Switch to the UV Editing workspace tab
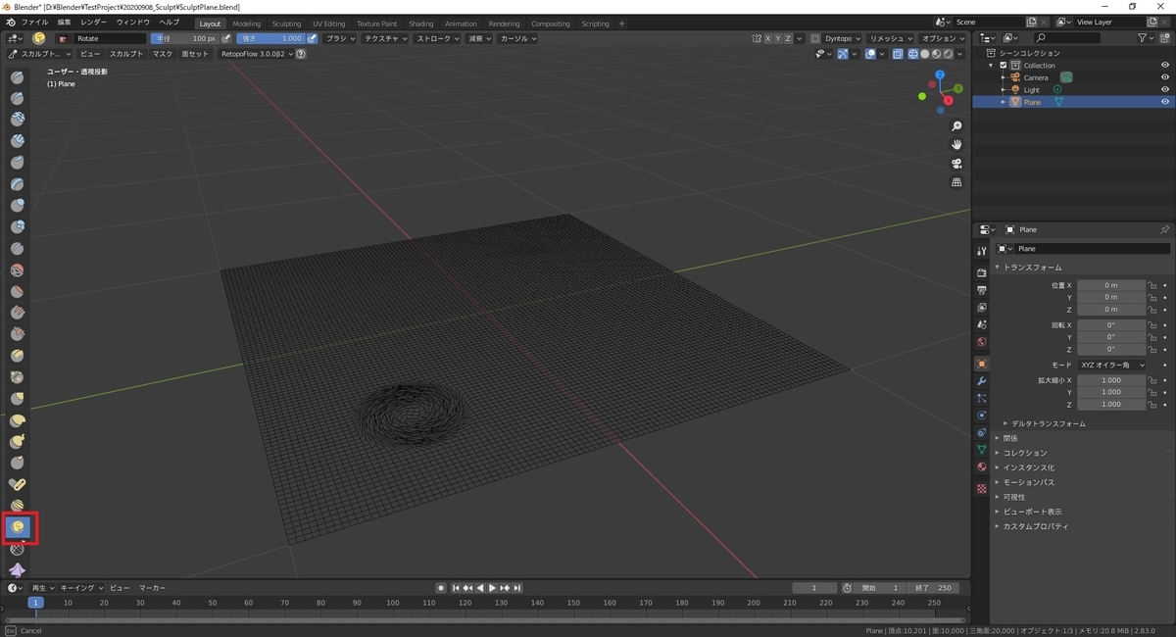This screenshot has height=637, width=1176. coord(329,23)
